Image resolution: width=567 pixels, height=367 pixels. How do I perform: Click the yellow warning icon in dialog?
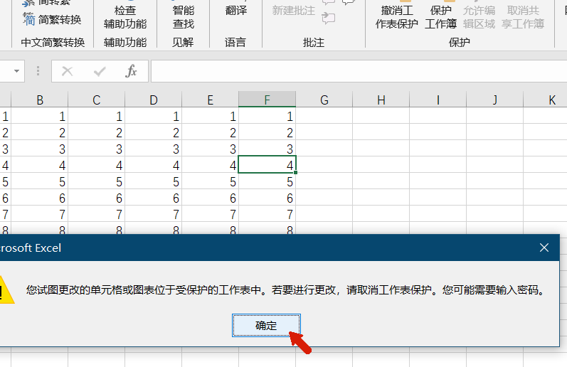(x=6, y=290)
